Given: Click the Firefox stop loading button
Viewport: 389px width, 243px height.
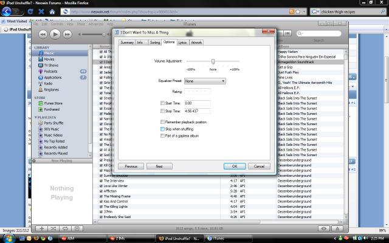Looking at the screenshot, I should pos(41,12).
